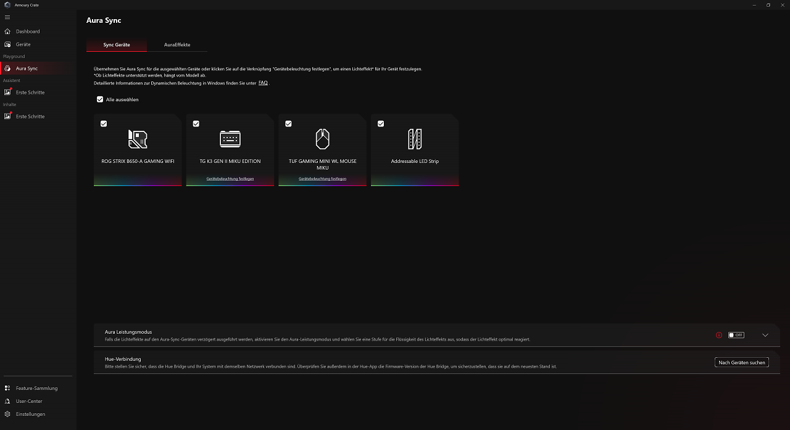790x430 pixels.
Task: Click the ROG STRIX B650-A motherboard icon
Action: pyautogui.click(x=138, y=139)
